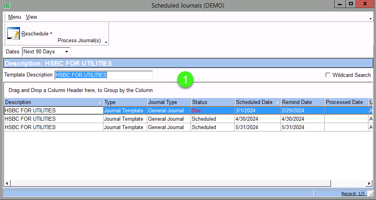Click the green numbered 1 marker
376x200 pixels.
click(x=185, y=79)
